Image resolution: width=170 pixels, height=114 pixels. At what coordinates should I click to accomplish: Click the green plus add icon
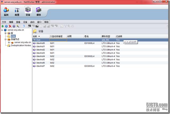(x=3, y=26)
